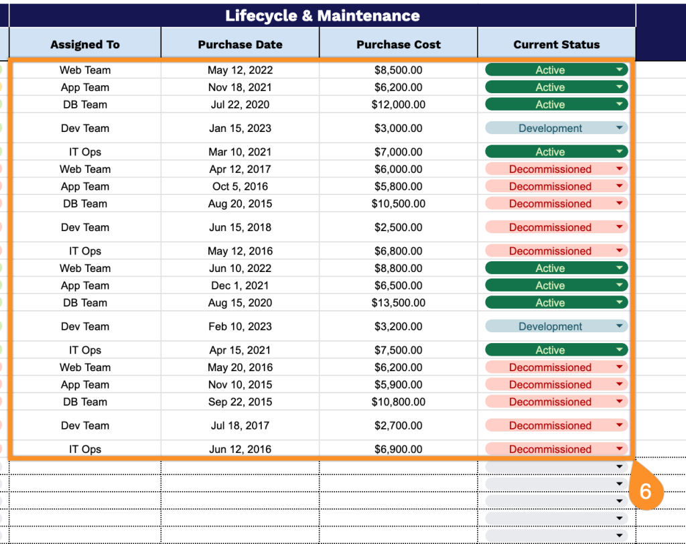Click the Purchase Cost column header
The width and height of the screenshot is (686, 544).
[x=398, y=45]
